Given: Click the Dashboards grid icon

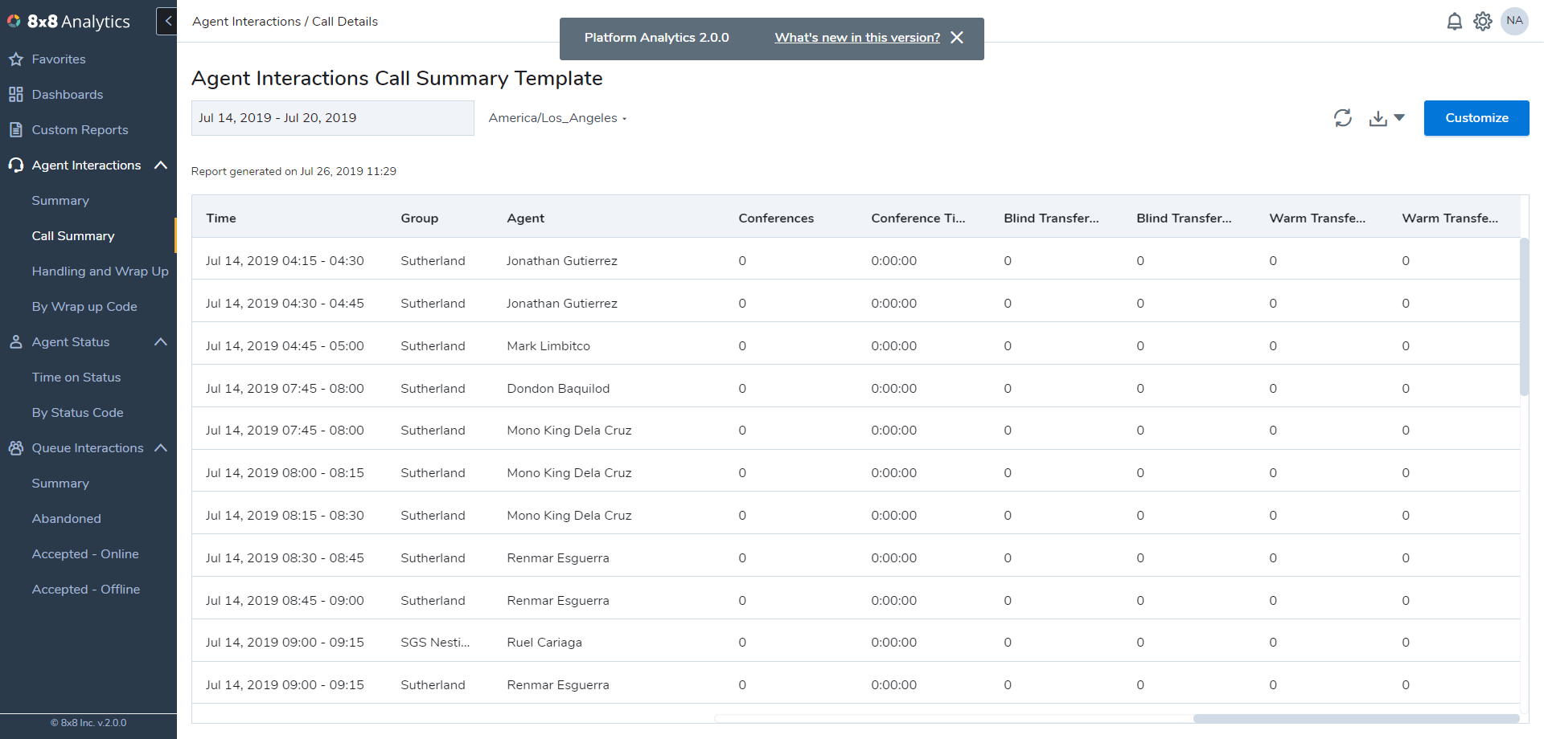Looking at the screenshot, I should [x=15, y=95].
